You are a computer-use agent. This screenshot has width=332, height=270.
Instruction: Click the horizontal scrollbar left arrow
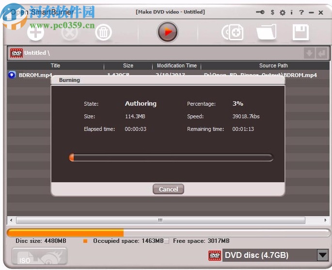11,220
